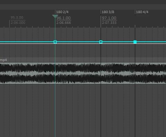The image size is (166, 137).
Task: Click envelope segment between 3/8 and 4/4 points
Action: point(118,42)
